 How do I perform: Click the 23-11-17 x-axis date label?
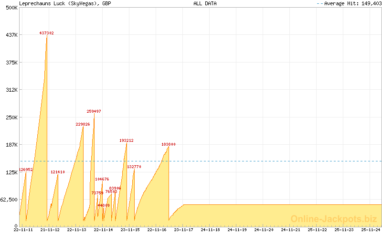pyautogui.click(x=183, y=230)
